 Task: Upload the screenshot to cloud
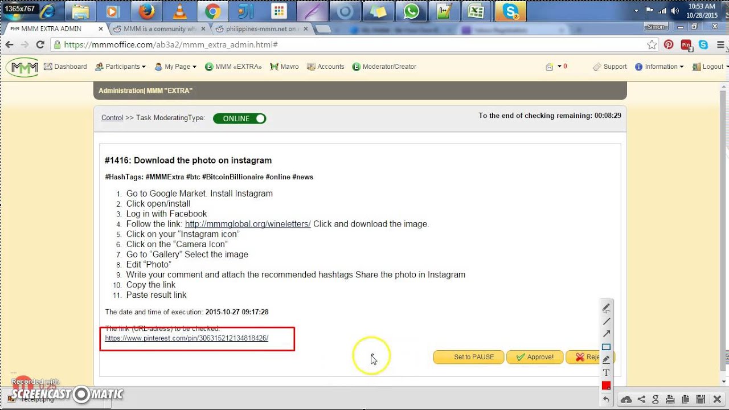626,399
